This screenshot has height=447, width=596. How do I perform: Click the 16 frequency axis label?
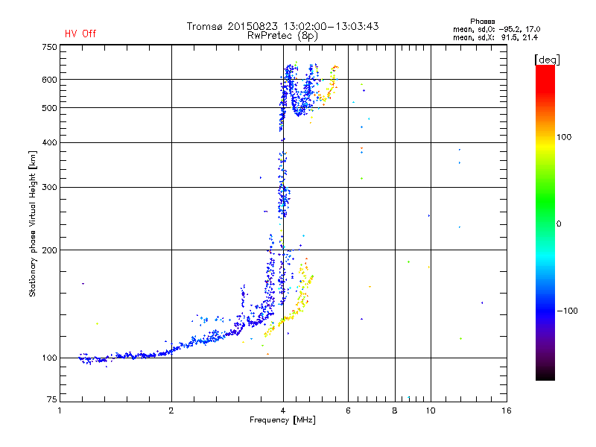507,410
